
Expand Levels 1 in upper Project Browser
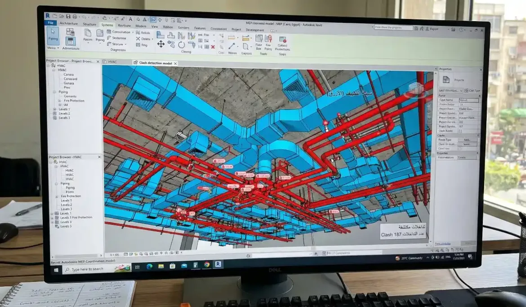pyautogui.click(x=54, y=109)
